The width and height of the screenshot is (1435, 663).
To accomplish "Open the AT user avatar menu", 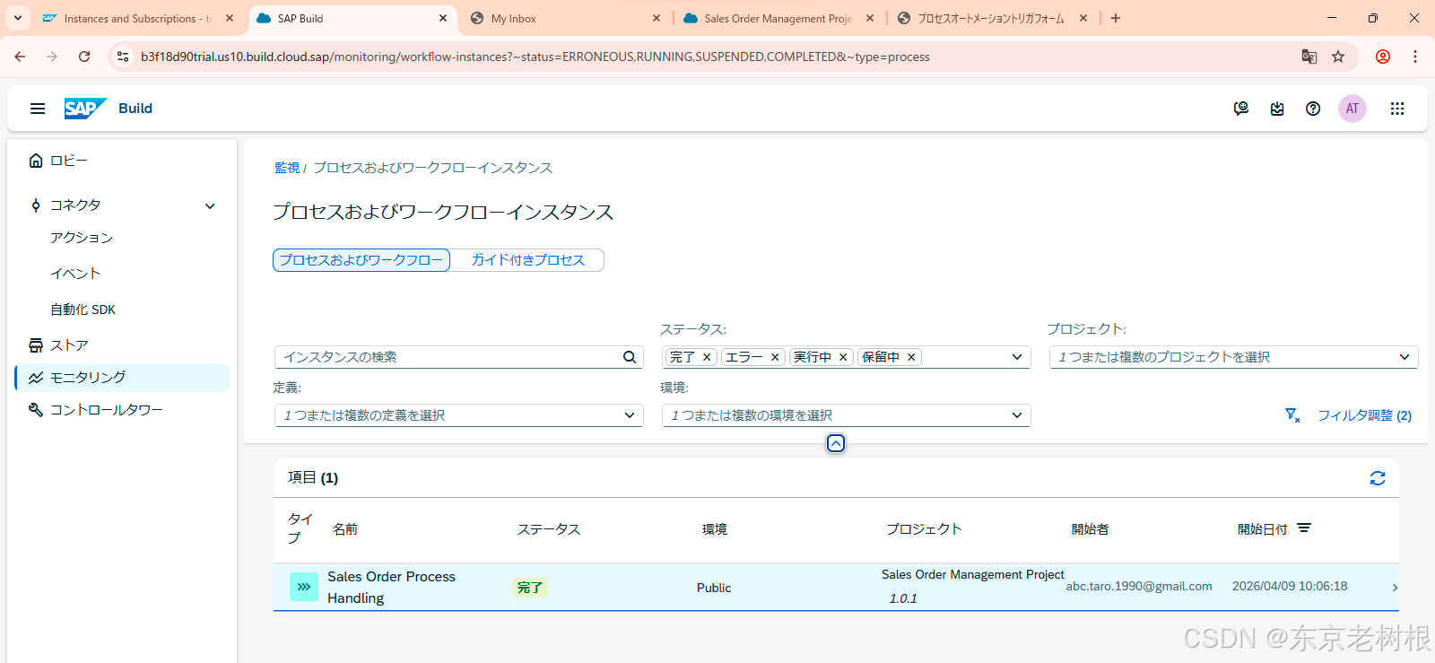I will (x=1352, y=109).
